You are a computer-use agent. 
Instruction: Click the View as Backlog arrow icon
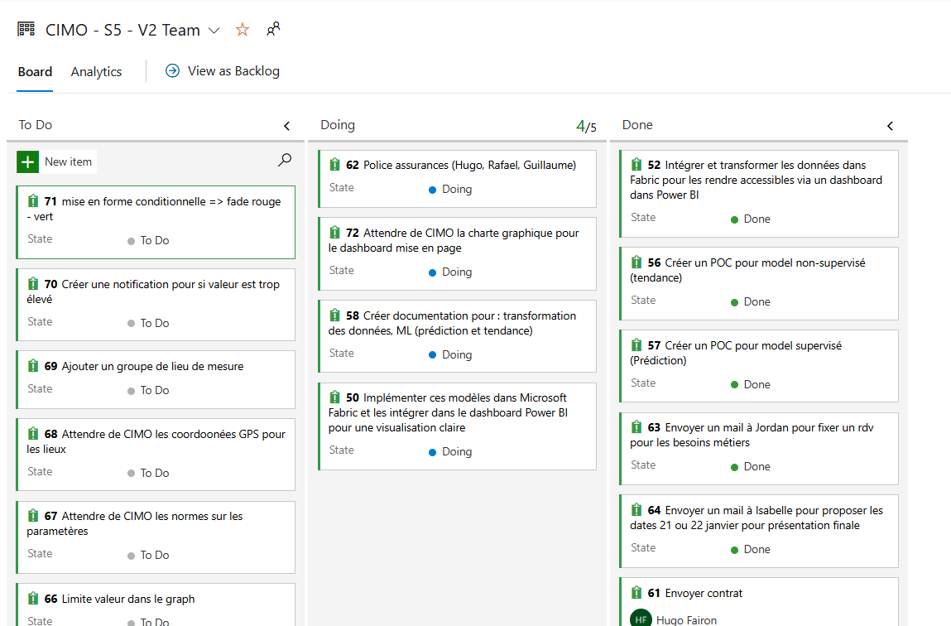[172, 71]
